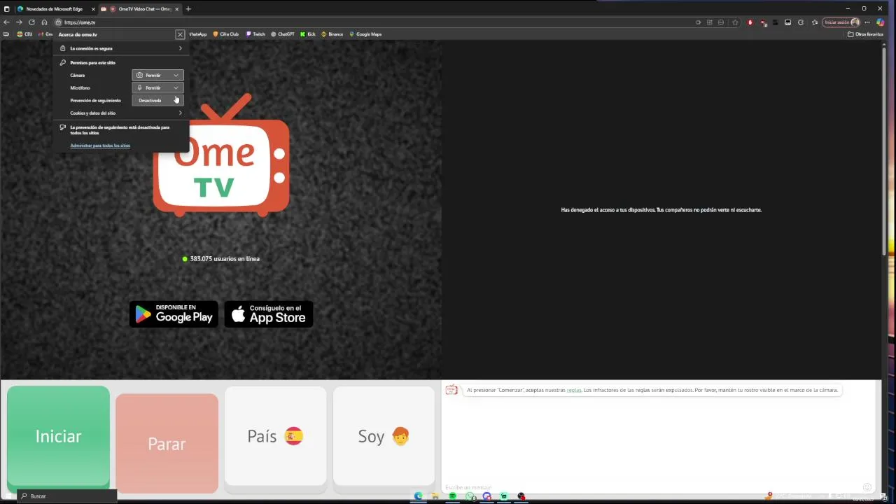This screenshot has width=896, height=504.
Task: Open the browser favorites hub icon
Action: coord(814,22)
